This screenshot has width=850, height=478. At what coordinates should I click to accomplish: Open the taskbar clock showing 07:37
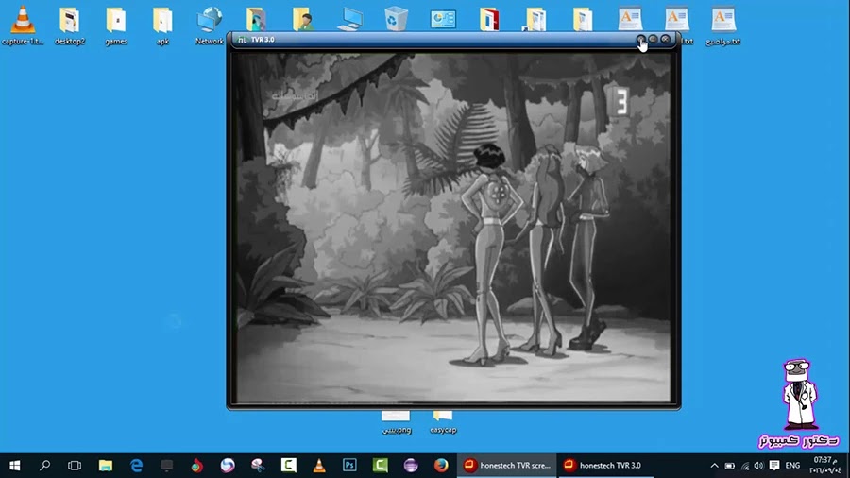click(x=825, y=465)
